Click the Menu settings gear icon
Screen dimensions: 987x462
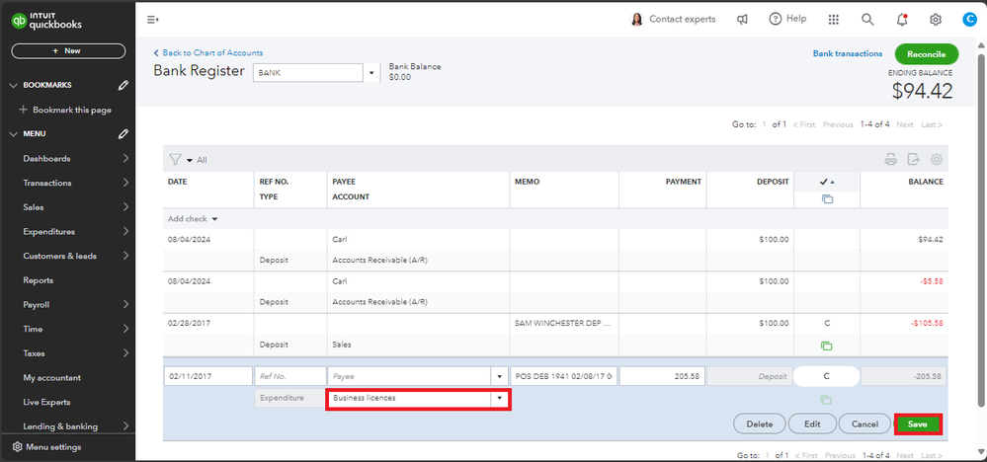[18, 447]
